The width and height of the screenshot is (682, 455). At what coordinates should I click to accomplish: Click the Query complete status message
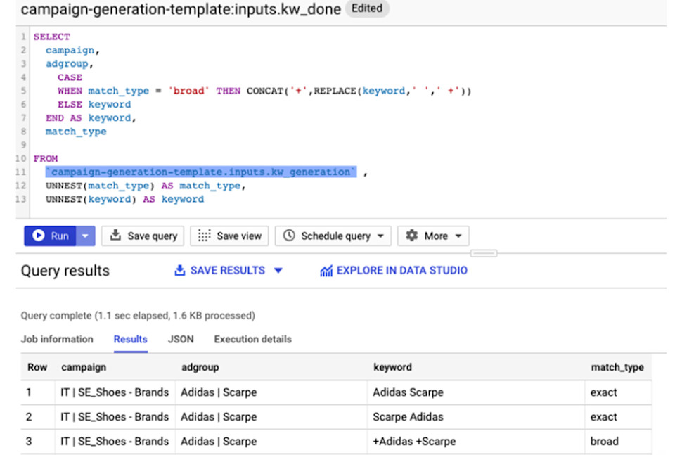click(138, 316)
